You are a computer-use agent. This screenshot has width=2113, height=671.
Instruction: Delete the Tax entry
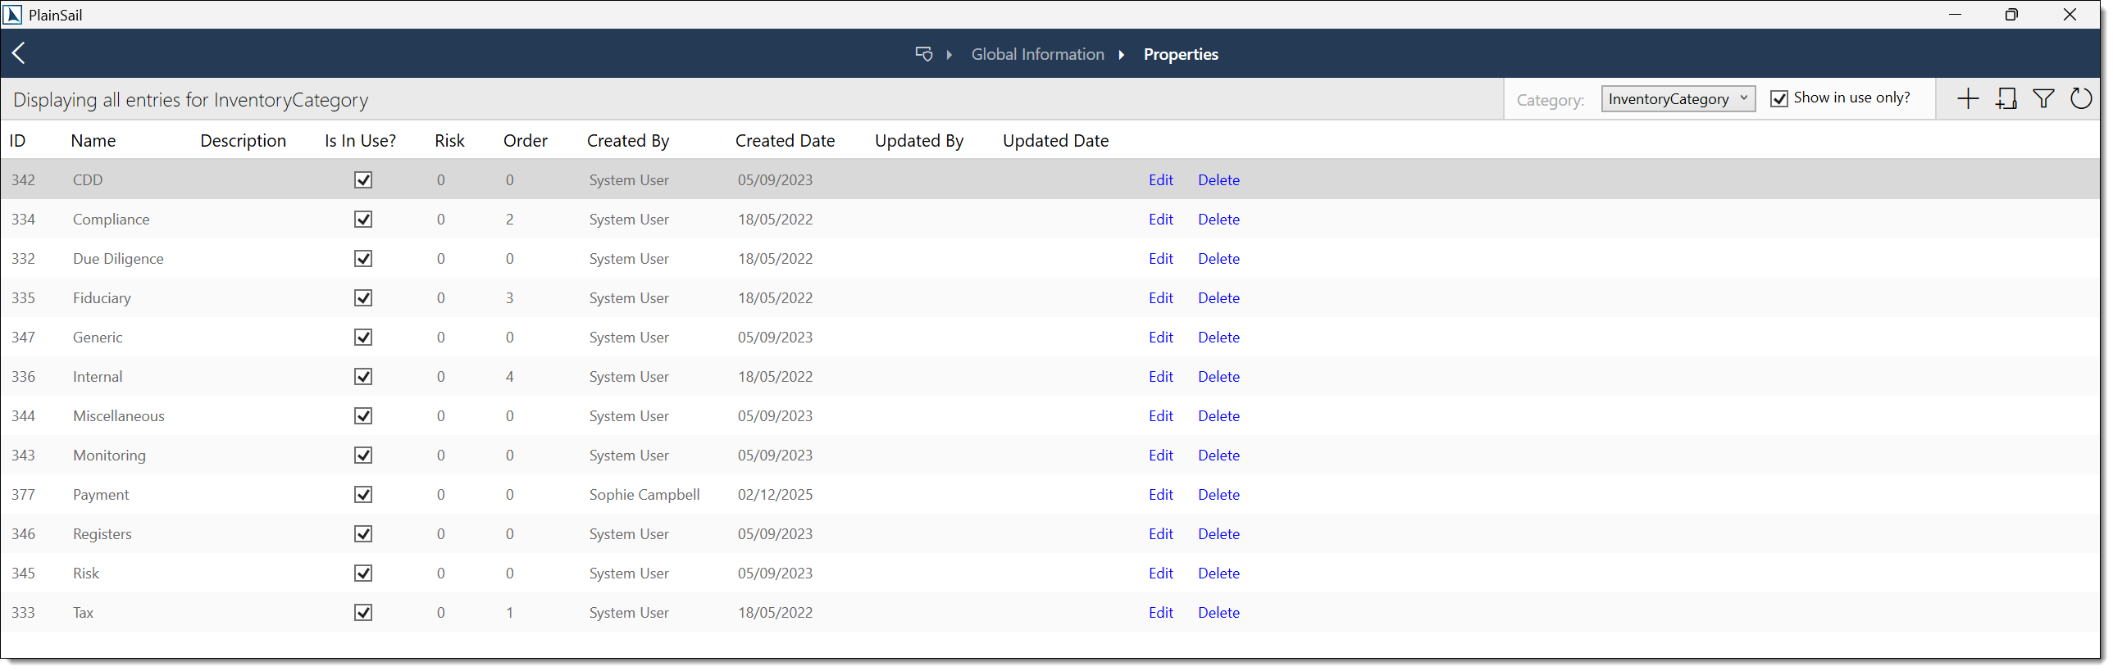point(1218,613)
